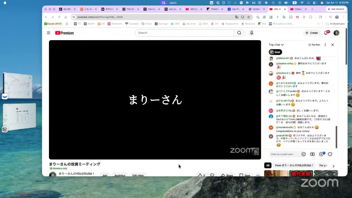Switch to My Watchlist tab

(65, 9)
